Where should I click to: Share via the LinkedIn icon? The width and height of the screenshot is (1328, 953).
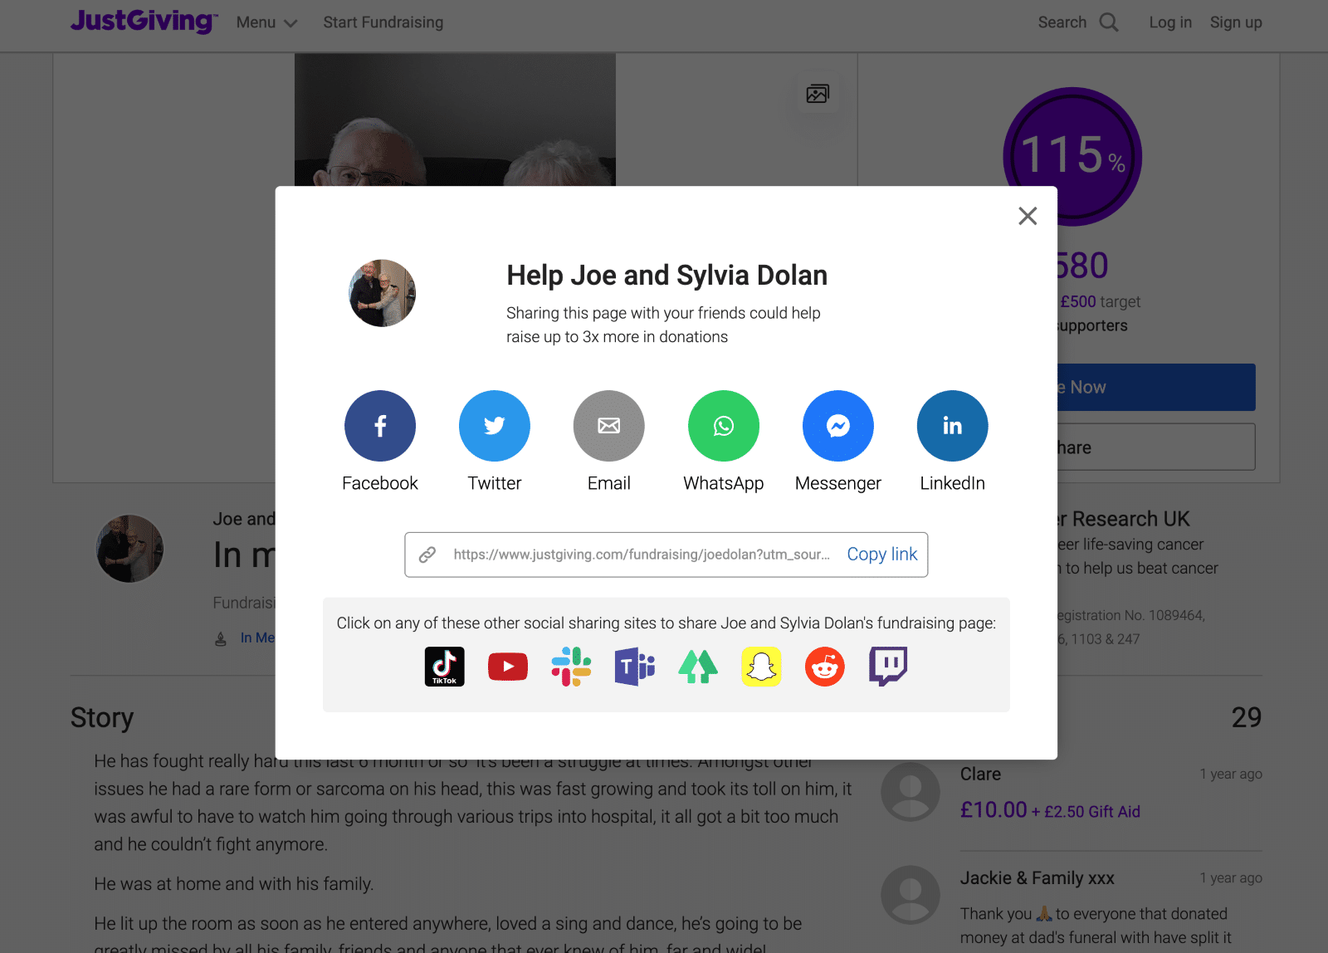953,426
